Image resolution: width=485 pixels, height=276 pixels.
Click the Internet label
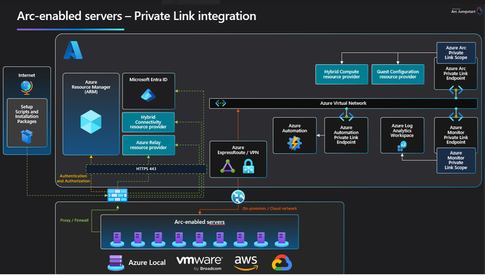click(x=27, y=75)
